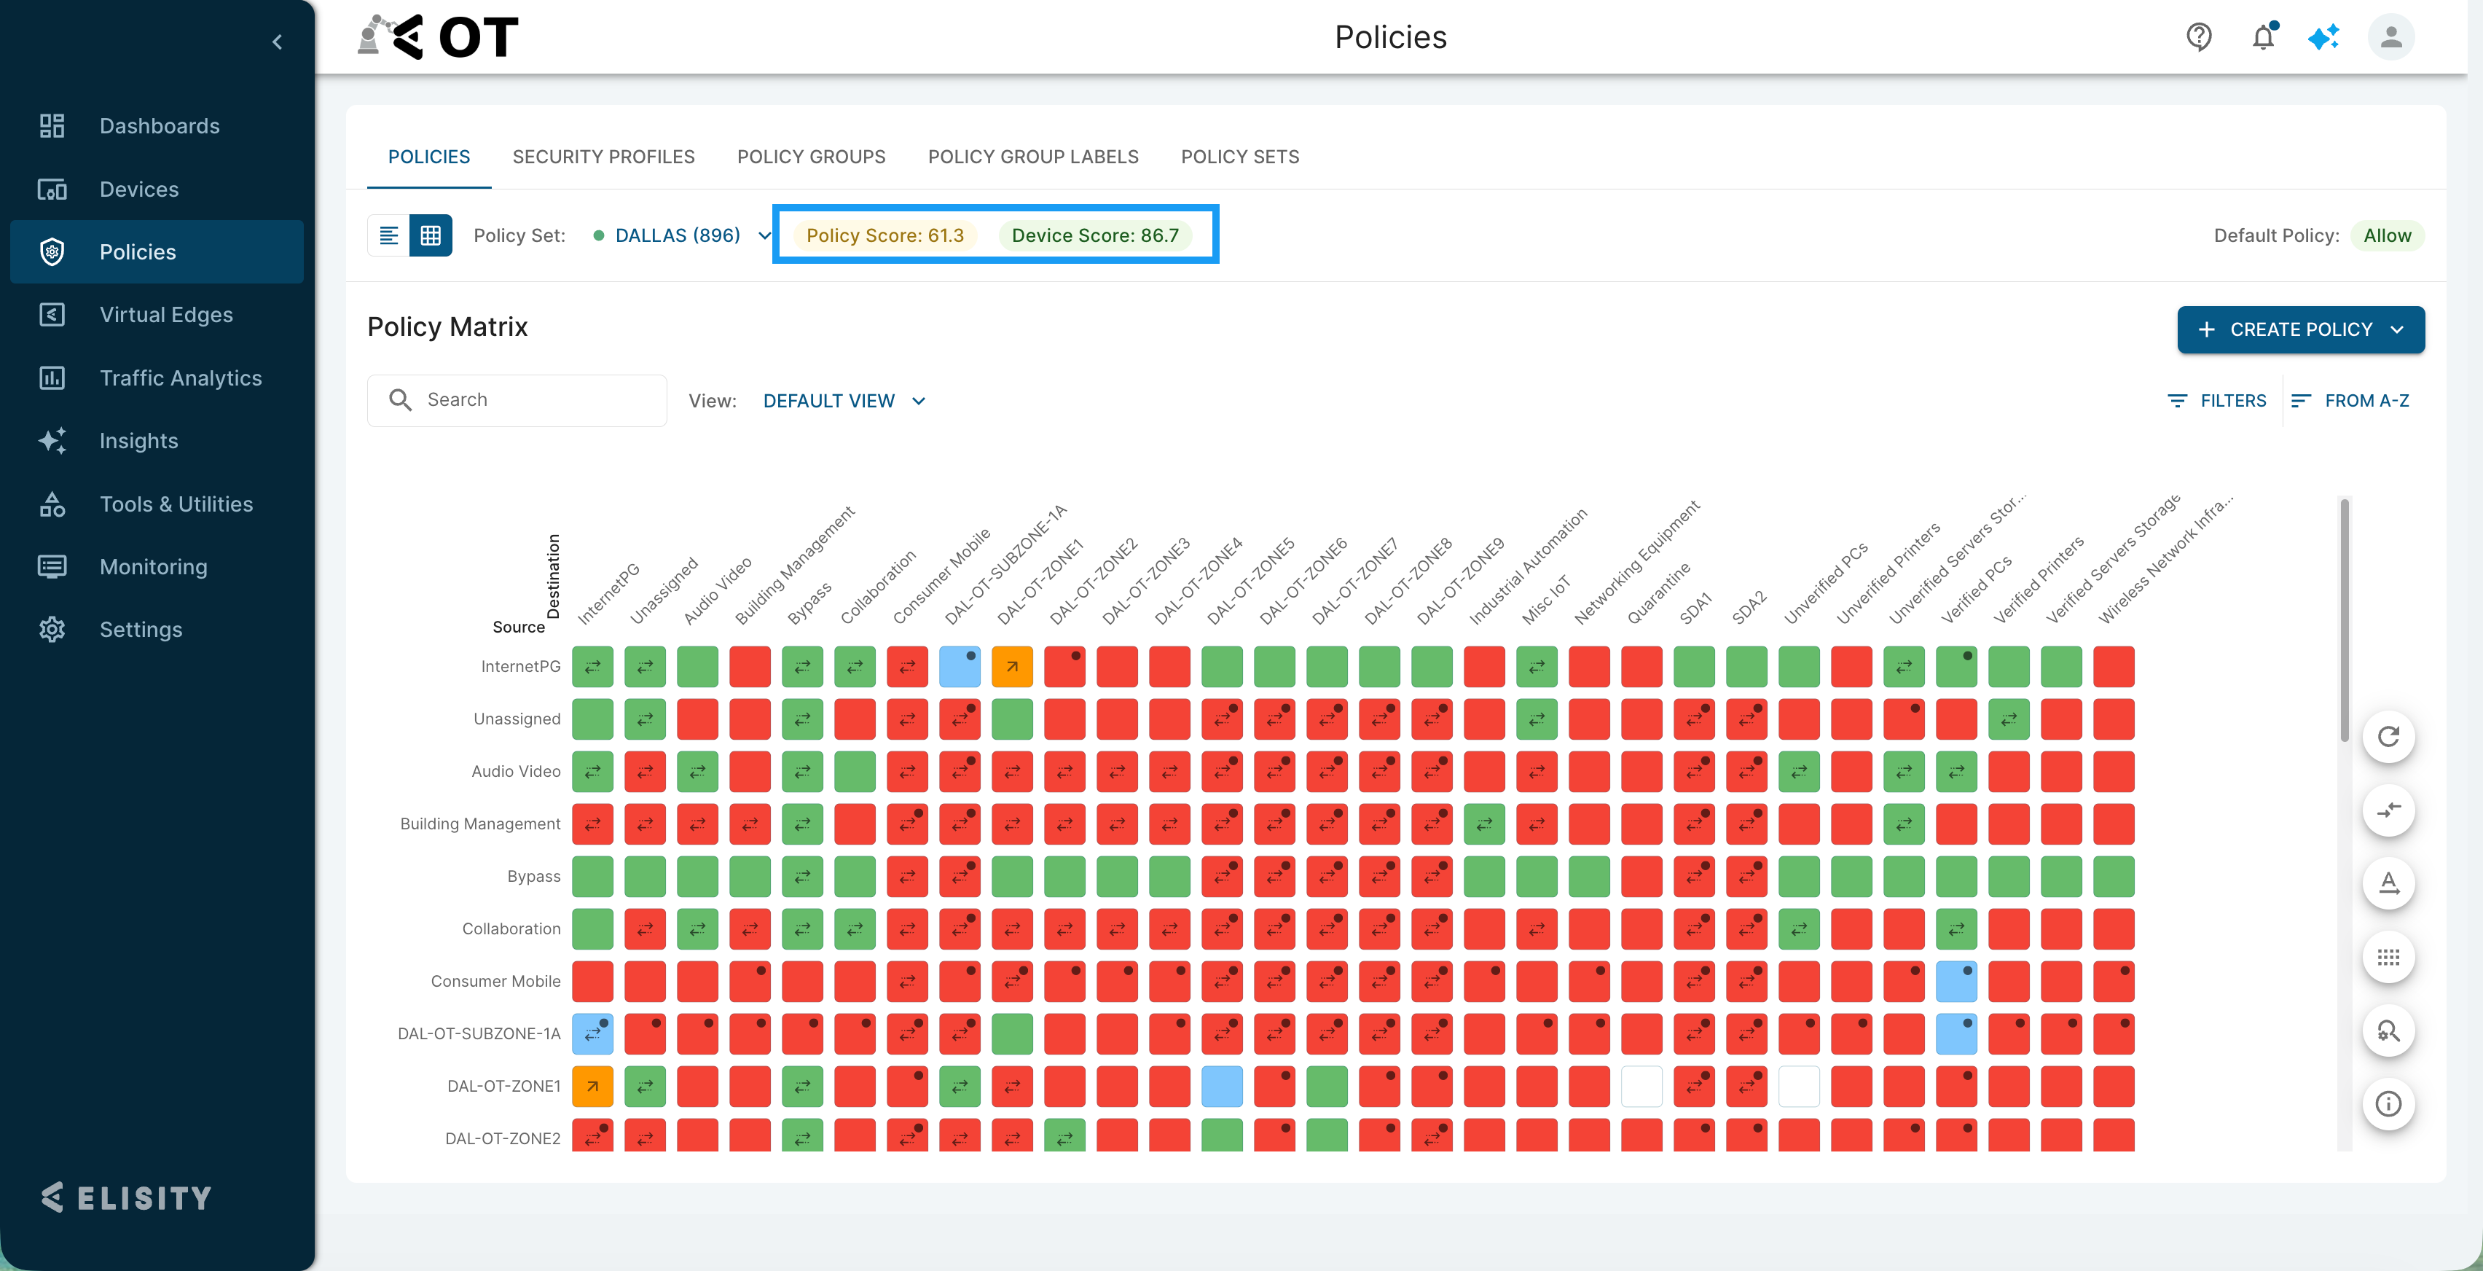Click the AI sparkle assistant icon
Screen dimensions: 2483x1271
tap(2324, 36)
